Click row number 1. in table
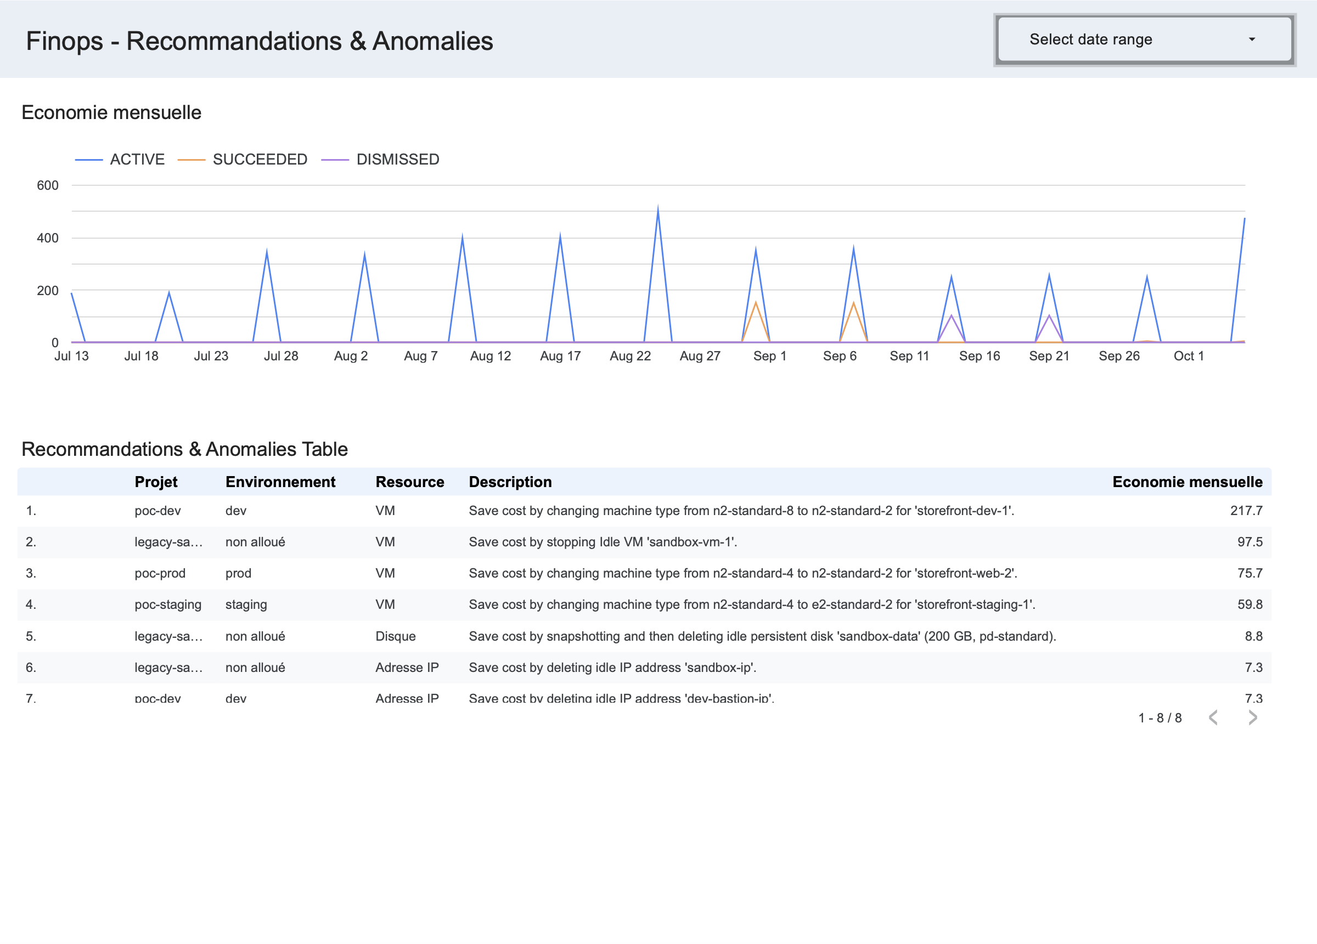 pyautogui.click(x=31, y=511)
